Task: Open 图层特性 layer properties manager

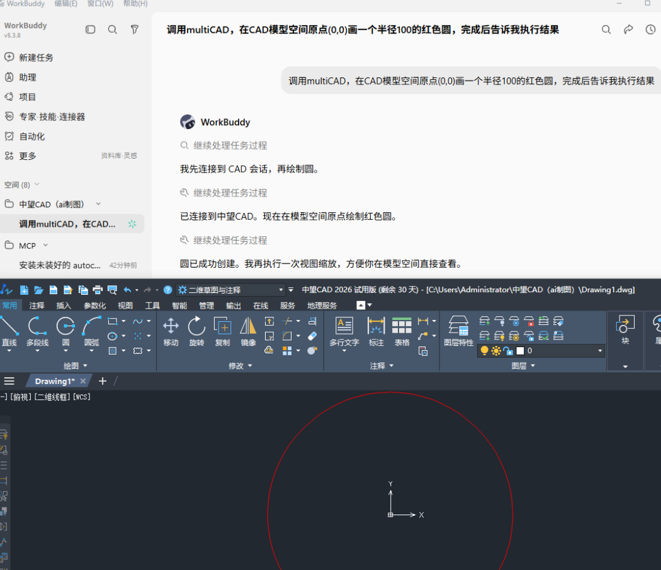Action: click(459, 332)
